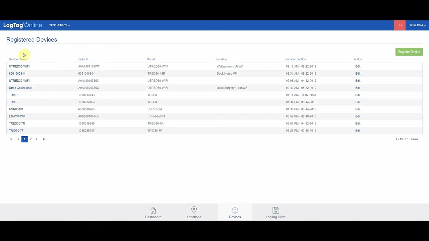Sort by Model column header
This screenshot has height=241, width=429.
click(x=150, y=59)
